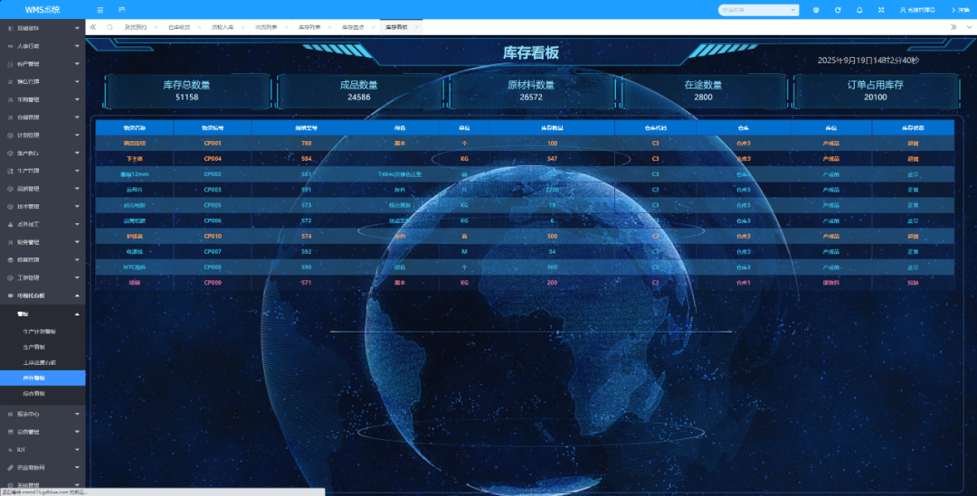Click the 2025年9月19日 timestamp text
This screenshot has height=496, width=977.
point(868,61)
